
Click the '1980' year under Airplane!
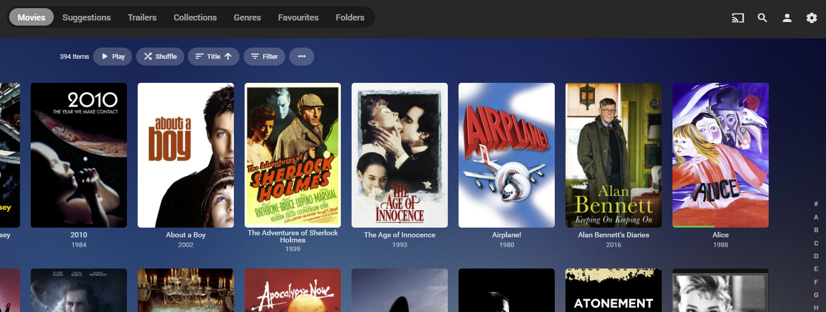tap(507, 245)
